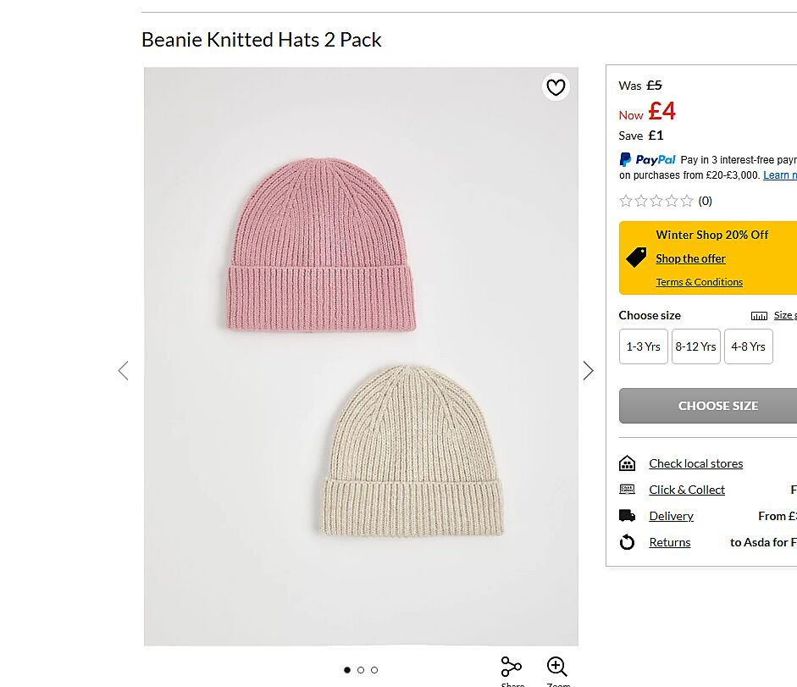The image size is (797, 687).
Task: Go to next product image arrow
Action: [588, 370]
